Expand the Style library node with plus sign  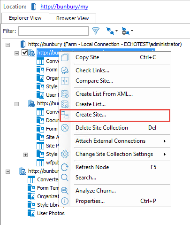(25, 155)
